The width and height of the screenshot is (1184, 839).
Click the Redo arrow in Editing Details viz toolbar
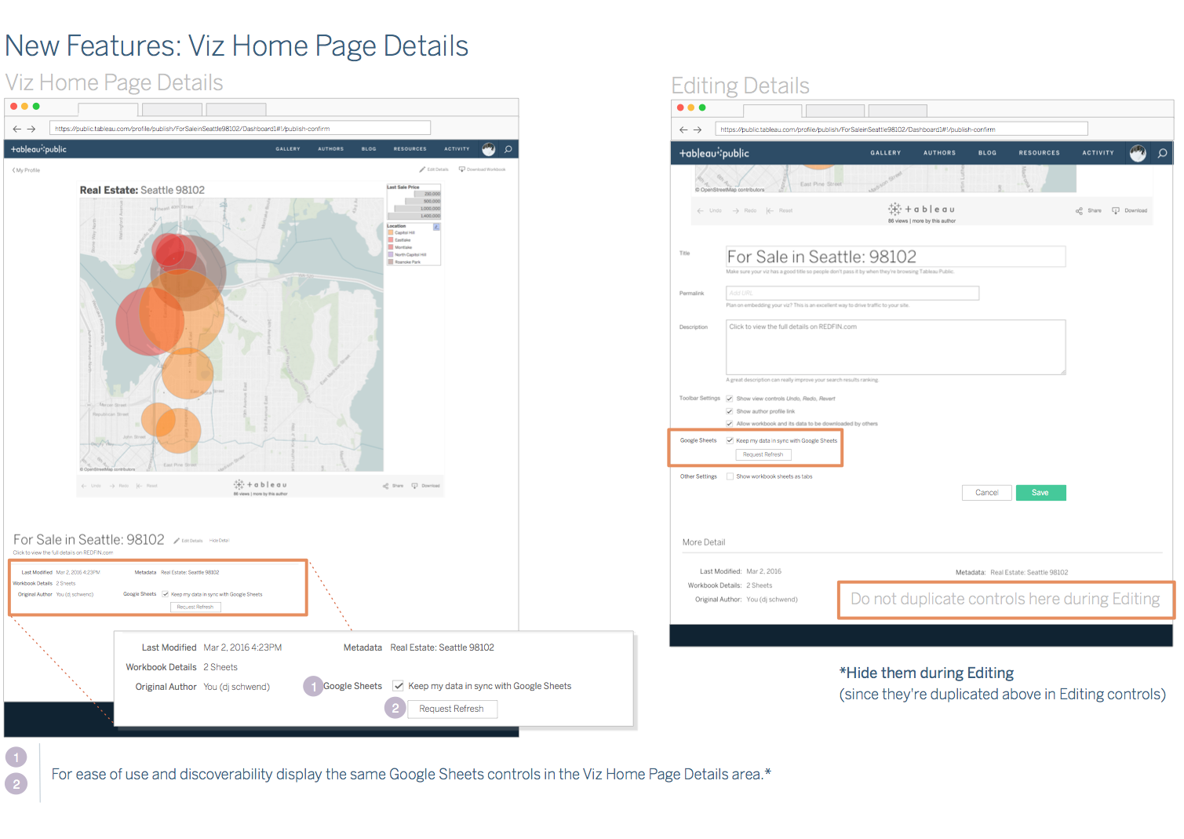coord(736,210)
